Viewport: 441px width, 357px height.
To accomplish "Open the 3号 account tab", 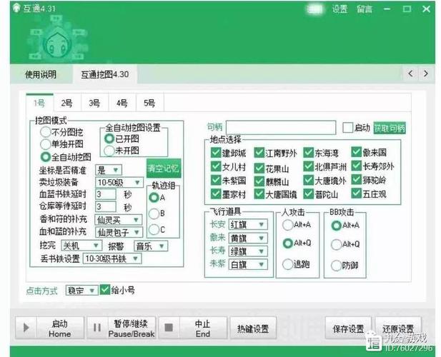I will 94,103.
